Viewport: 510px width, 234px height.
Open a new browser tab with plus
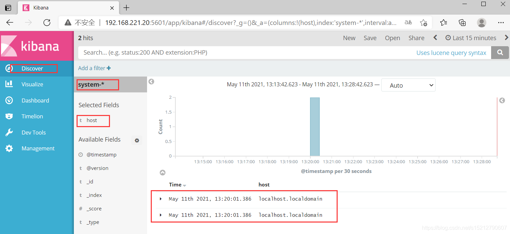(x=126, y=7)
